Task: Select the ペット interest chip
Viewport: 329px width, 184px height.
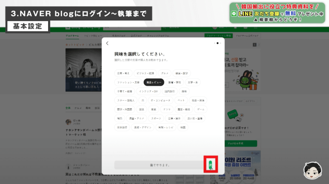Action: coord(181,100)
